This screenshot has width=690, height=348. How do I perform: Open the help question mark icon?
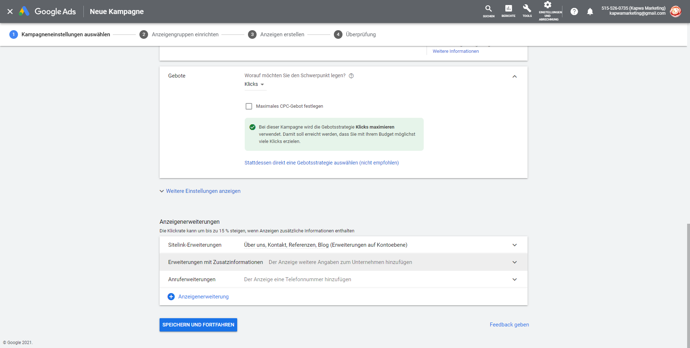coord(574,11)
